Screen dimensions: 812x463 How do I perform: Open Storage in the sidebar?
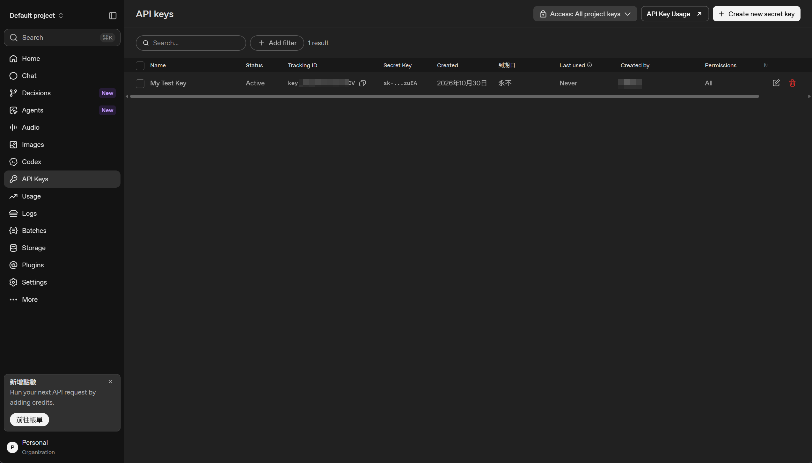coord(62,248)
